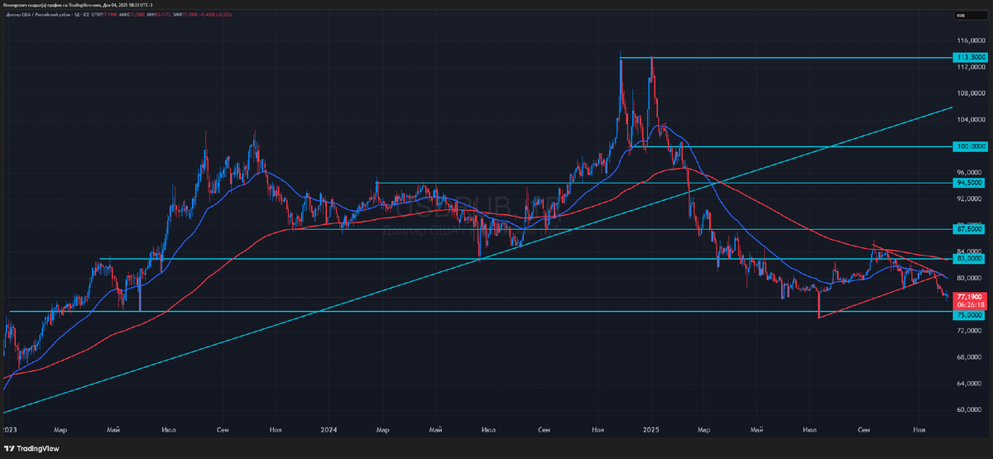The height and width of the screenshot is (459, 993).
Task: Click the 108,0000 price scale value
Action: tap(970, 93)
